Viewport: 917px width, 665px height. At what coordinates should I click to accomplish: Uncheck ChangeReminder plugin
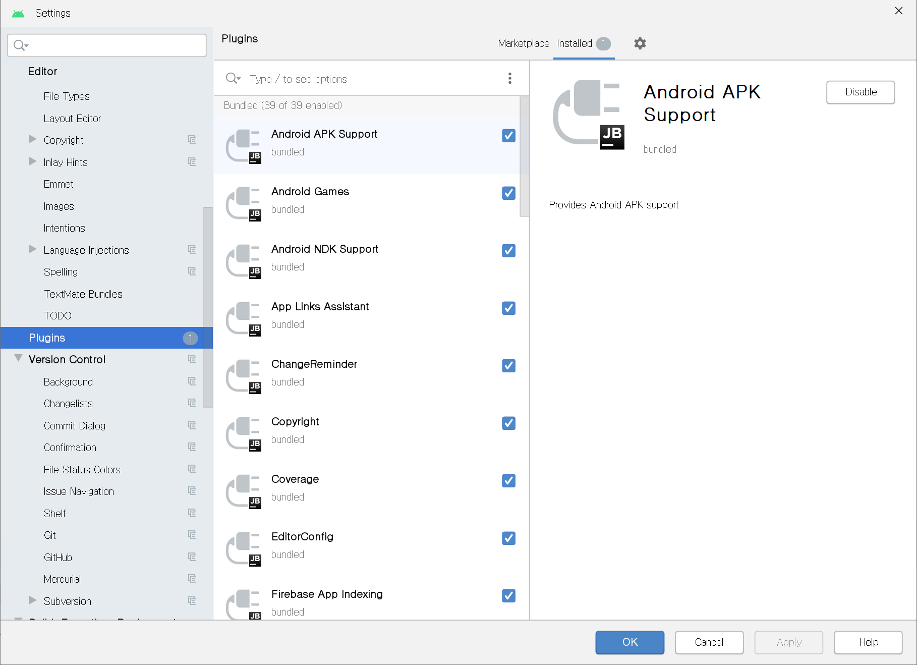point(508,365)
